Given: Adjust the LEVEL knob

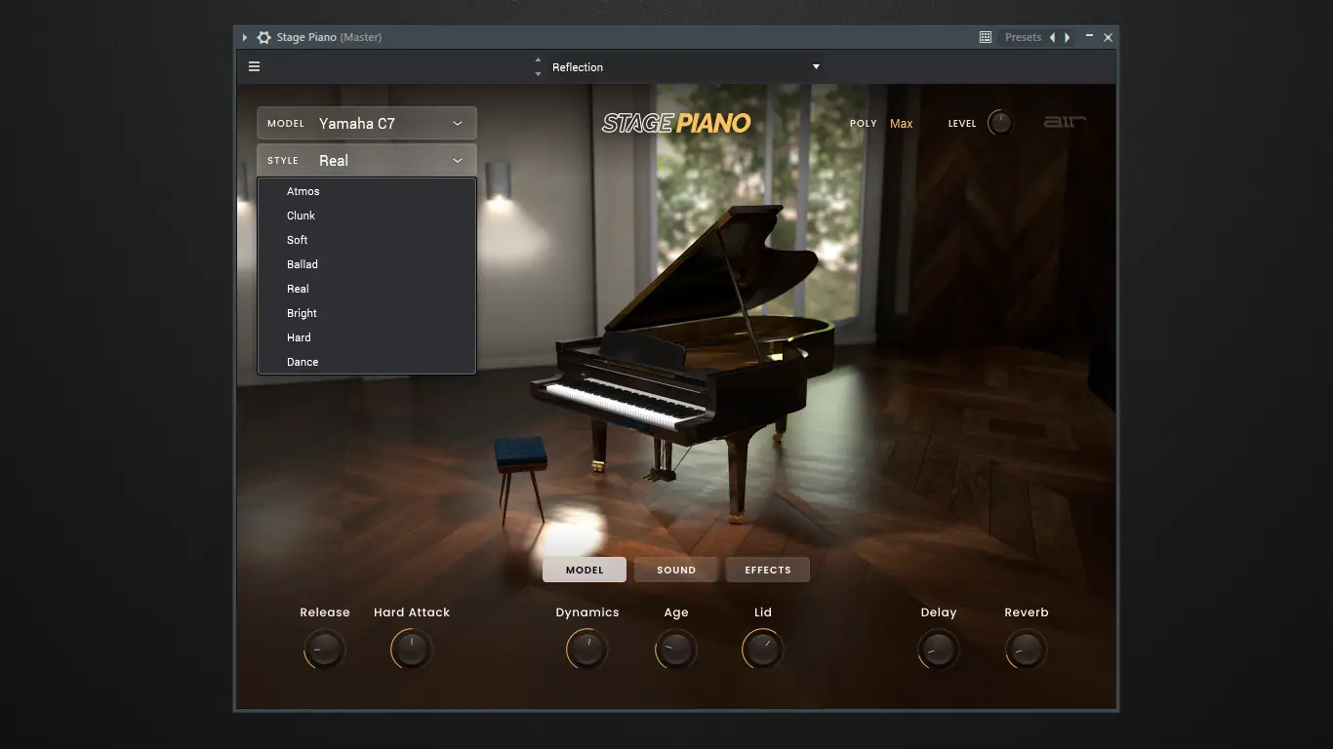Looking at the screenshot, I should (999, 122).
